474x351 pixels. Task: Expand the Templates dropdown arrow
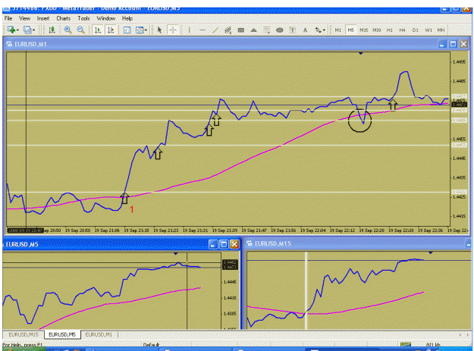(146, 30)
